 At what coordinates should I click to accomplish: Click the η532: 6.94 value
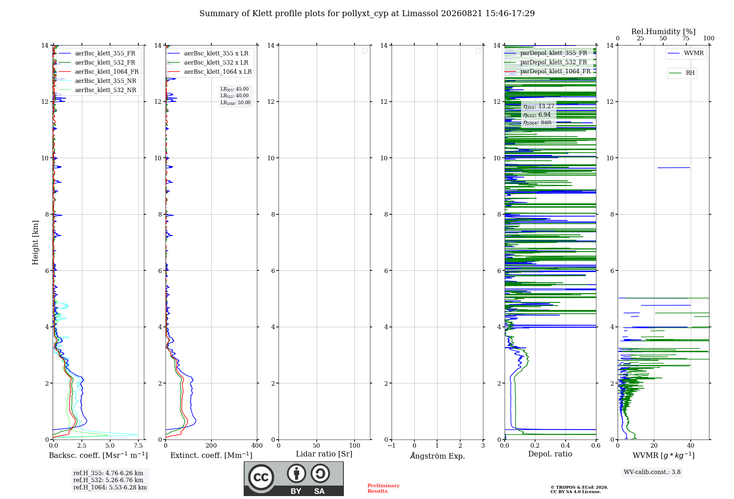pyautogui.click(x=537, y=115)
